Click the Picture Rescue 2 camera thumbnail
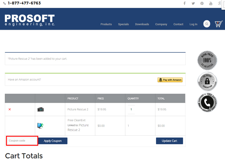This screenshot has width=225, height=161. 40,109
